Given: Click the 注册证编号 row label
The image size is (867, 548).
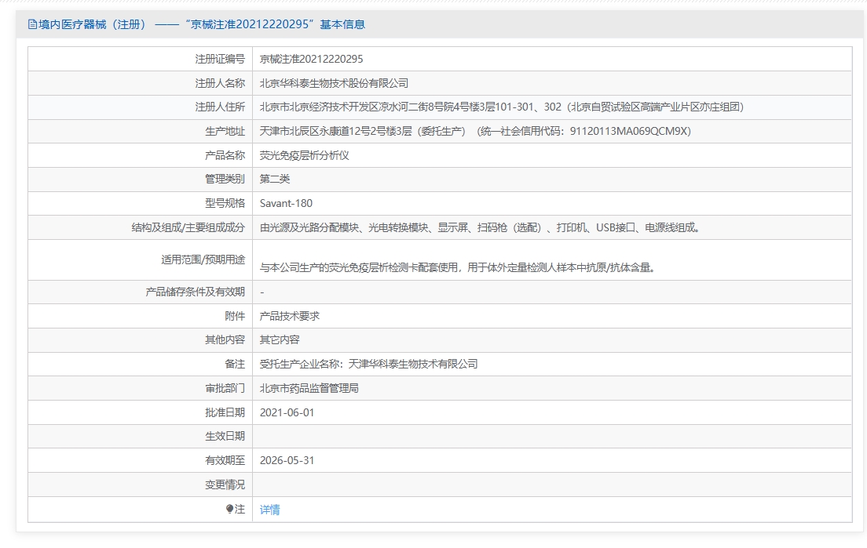Looking at the screenshot, I should click(220, 59).
